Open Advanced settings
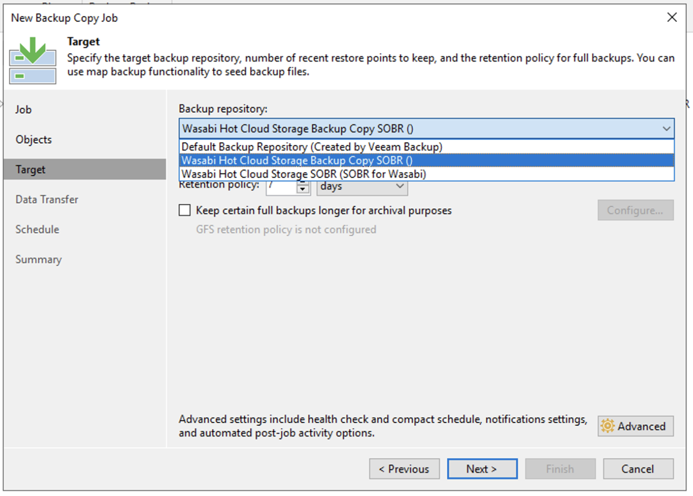 [635, 426]
